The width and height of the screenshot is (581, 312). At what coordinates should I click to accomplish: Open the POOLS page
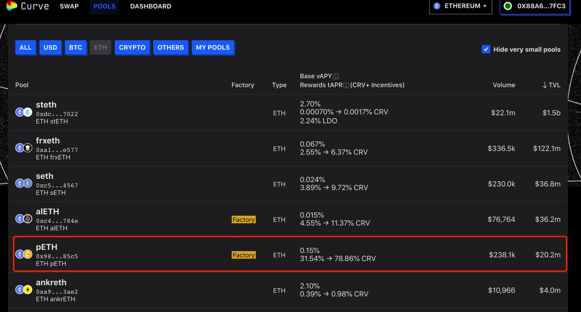click(104, 6)
